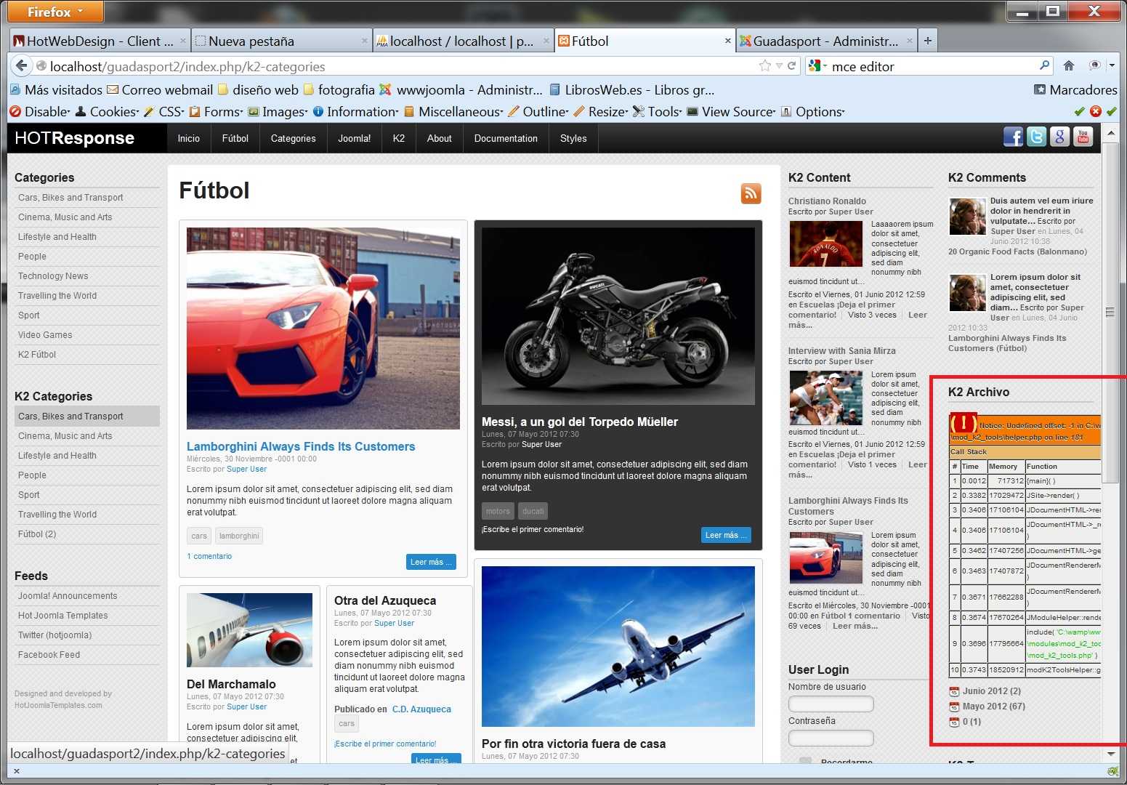This screenshot has width=1127, height=785.
Task: Switch to the Guadasport Administr... tab
Action: click(825, 41)
